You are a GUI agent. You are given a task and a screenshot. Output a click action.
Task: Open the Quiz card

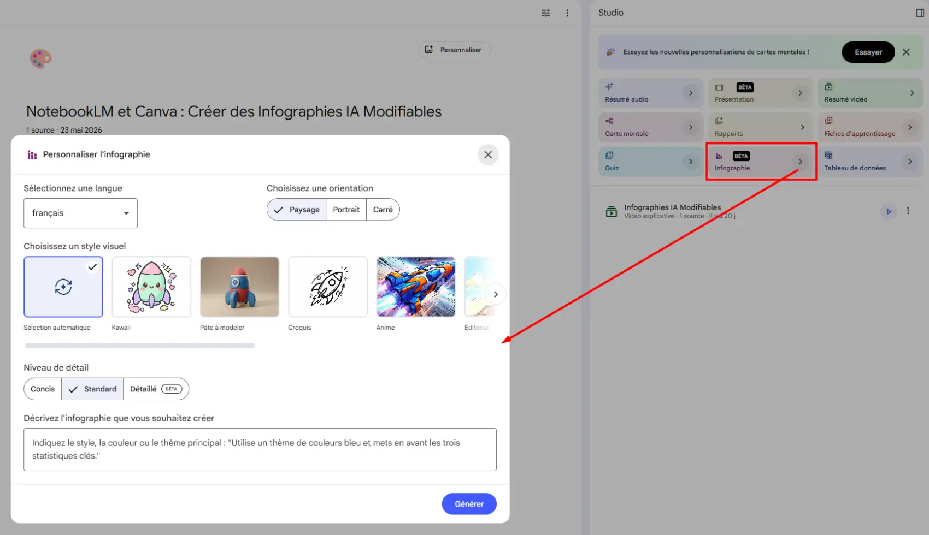[650, 162]
